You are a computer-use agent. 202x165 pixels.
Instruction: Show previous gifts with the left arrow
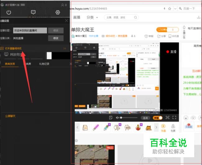point(77,127)
